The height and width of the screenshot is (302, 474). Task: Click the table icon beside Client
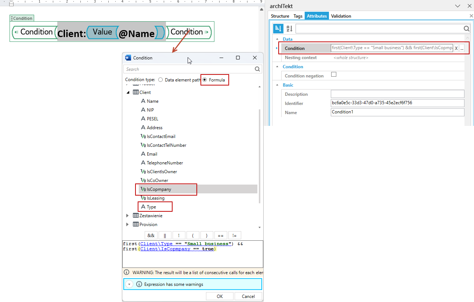point(136,92)
